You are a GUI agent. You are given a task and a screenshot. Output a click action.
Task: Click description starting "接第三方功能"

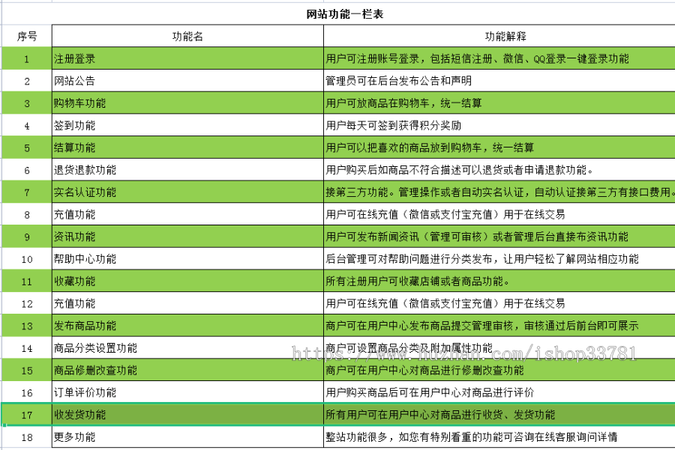500,192
